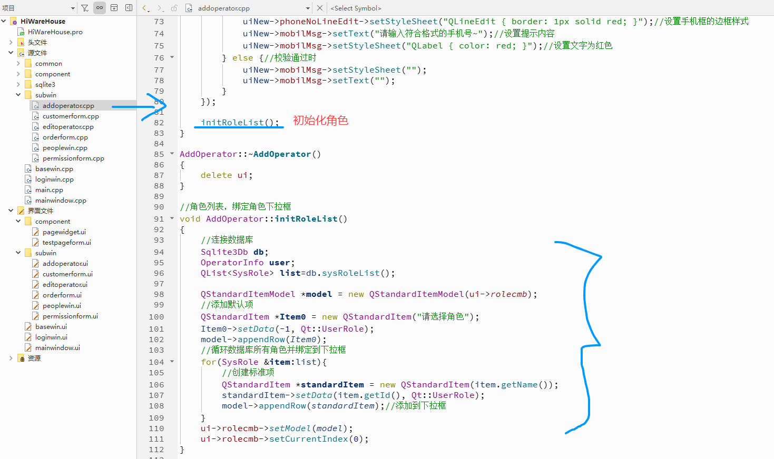Open peoplewin.cpp source file
The image size is (774, 459).
(x=65, y=147)
